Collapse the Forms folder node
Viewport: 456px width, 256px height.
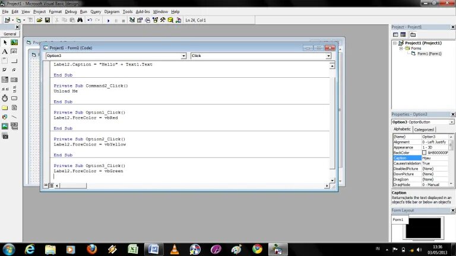coord(401,48)
